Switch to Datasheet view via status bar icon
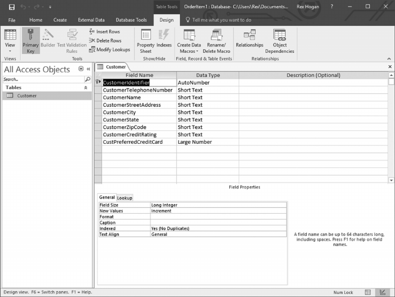 (368, 292)
